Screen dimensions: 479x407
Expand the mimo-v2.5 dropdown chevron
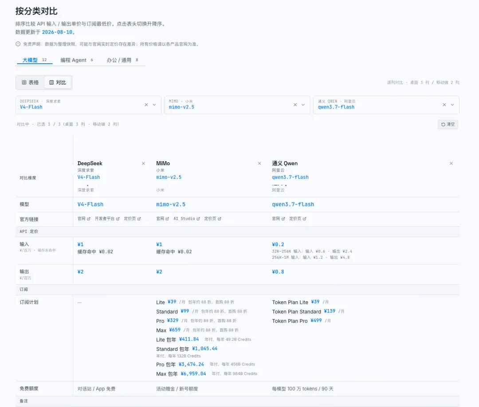coord(303,105)
